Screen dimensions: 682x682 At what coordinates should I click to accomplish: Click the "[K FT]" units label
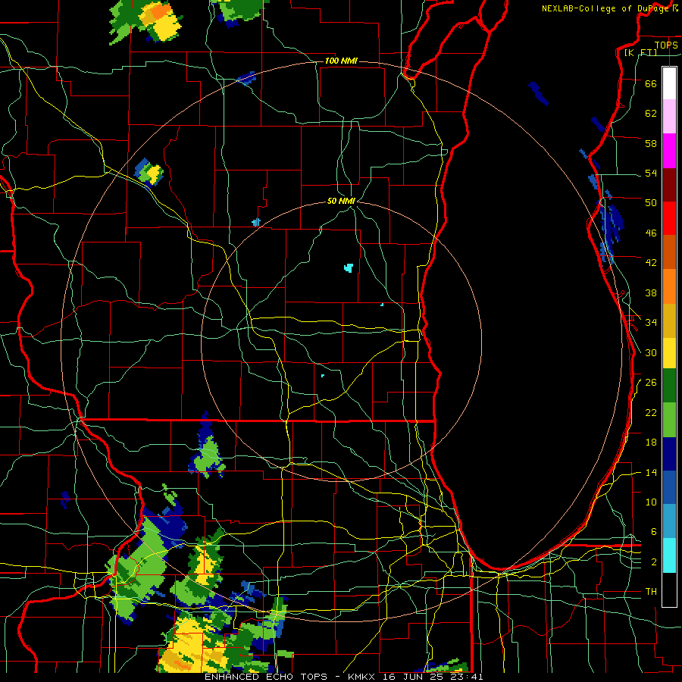point(640,52)
